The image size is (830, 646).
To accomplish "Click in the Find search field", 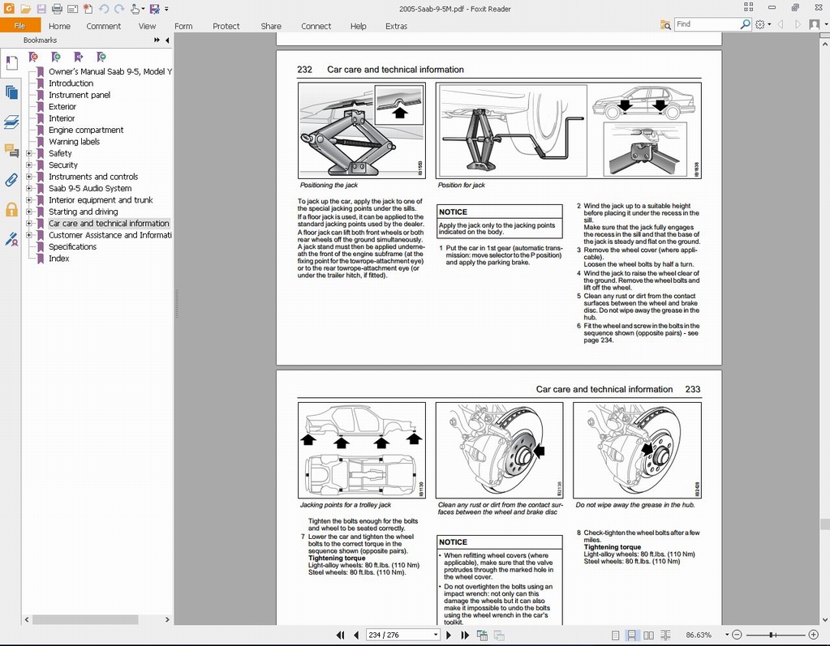I will pos(707,24).
